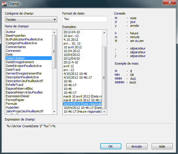This screenshot has height=154, width=178.
Task: Select the 2012-04-10 date example
Action: coord(71,32)
